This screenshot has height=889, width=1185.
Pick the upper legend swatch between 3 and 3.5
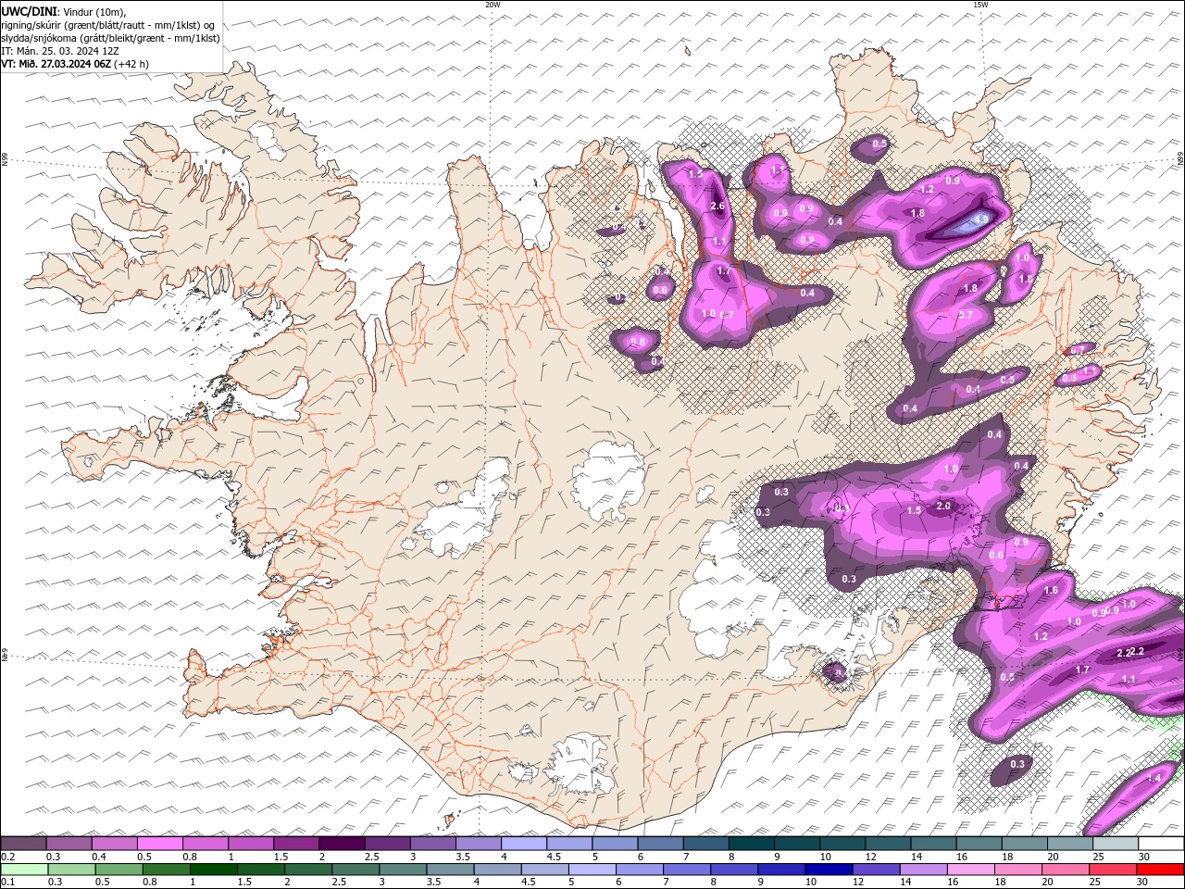(x=432, y=844)
